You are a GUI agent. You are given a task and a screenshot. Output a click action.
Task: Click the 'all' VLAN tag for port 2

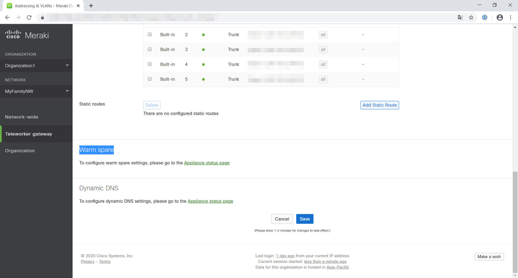(323, 35)
